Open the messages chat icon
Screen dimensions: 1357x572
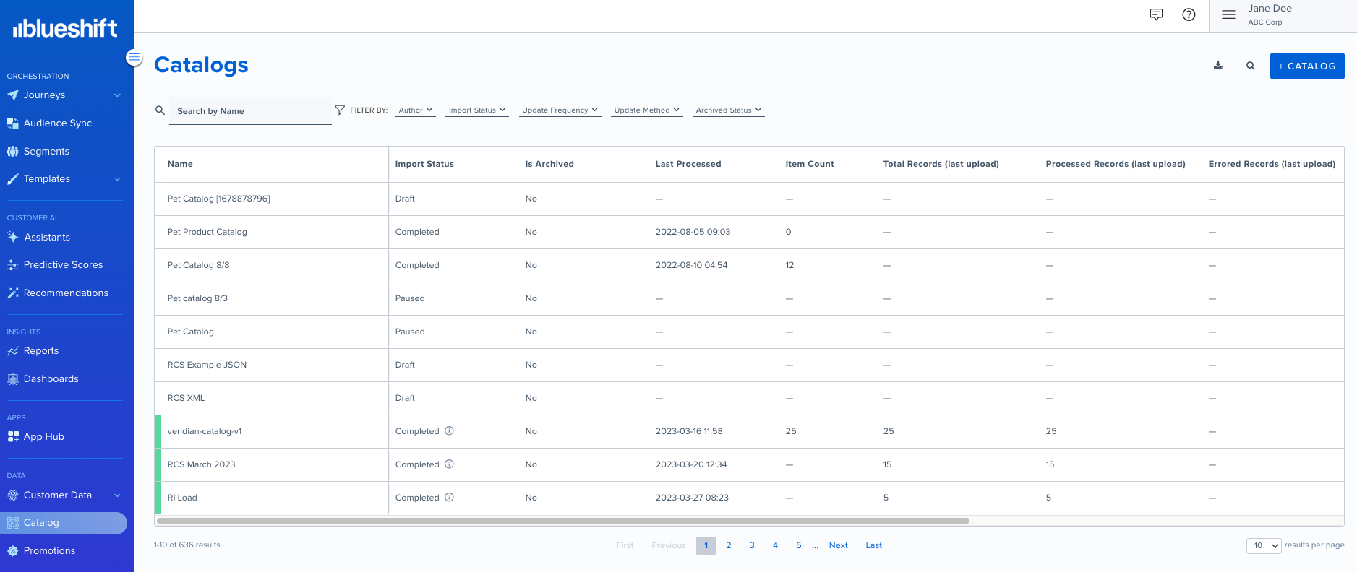point(1156,14)
